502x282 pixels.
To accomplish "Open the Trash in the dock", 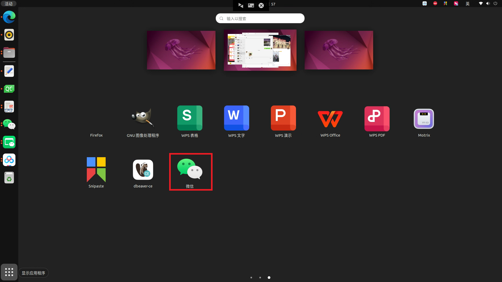I will pyautogui.click(x=9, y=178).
